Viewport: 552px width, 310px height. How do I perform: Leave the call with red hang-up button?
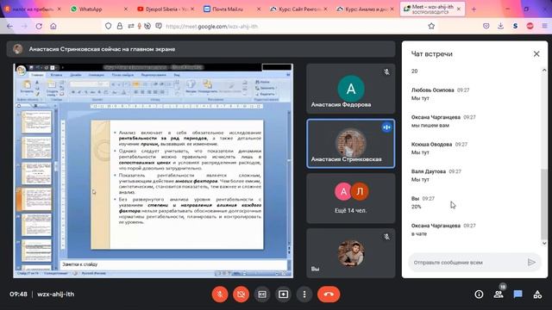click(x=329, y=294)
